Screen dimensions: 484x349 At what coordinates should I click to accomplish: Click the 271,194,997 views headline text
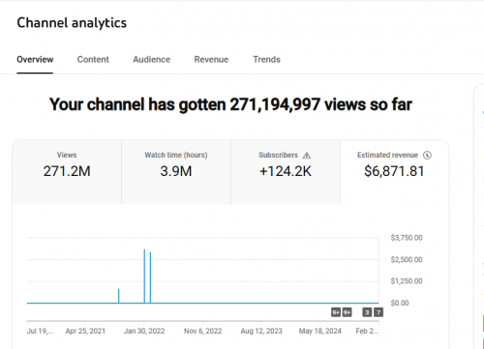230,104
